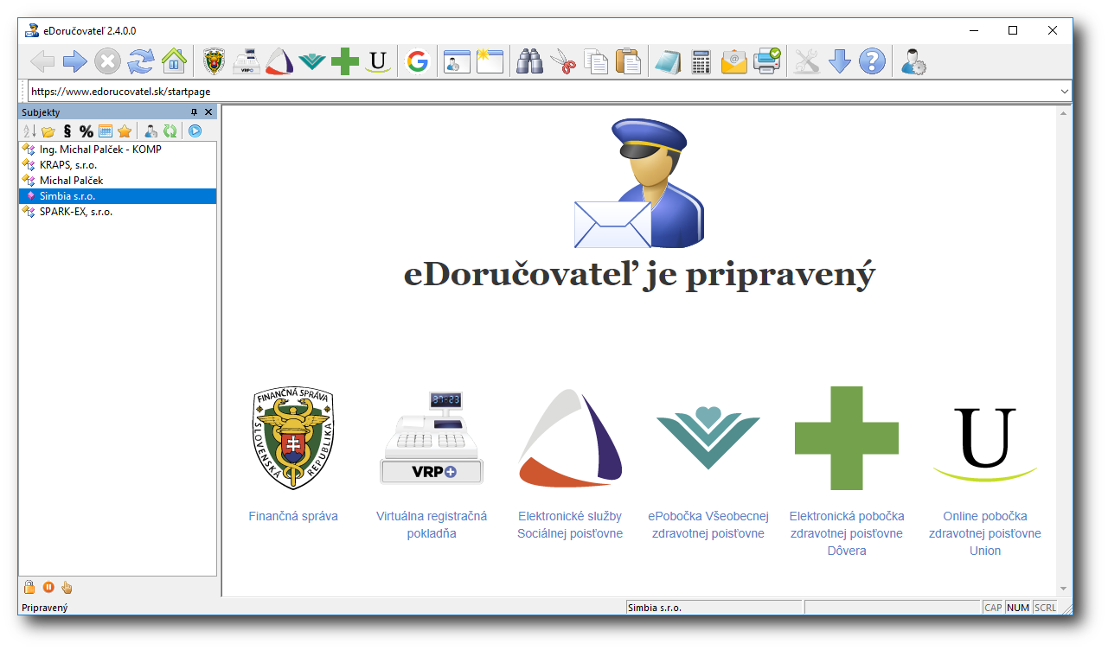Viewport: 1108px width, 650px height.
Task: Open ePobočka Všeobecnej zdravotnej poisťovne link
Action: [x=708, y=525]
